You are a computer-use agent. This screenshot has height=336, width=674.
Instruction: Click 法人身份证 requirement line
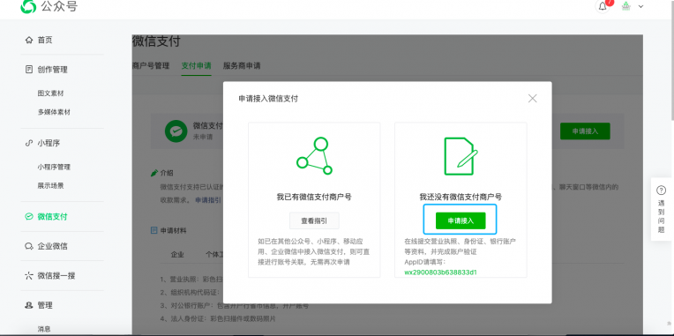coord(218,319)
